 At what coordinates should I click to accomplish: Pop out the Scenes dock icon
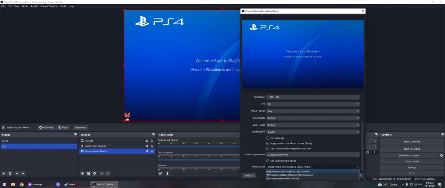75,135
